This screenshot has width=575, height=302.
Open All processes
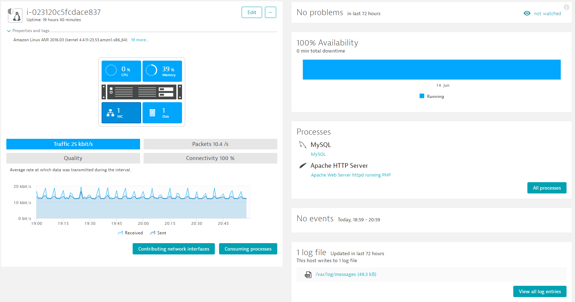[547, 188]
